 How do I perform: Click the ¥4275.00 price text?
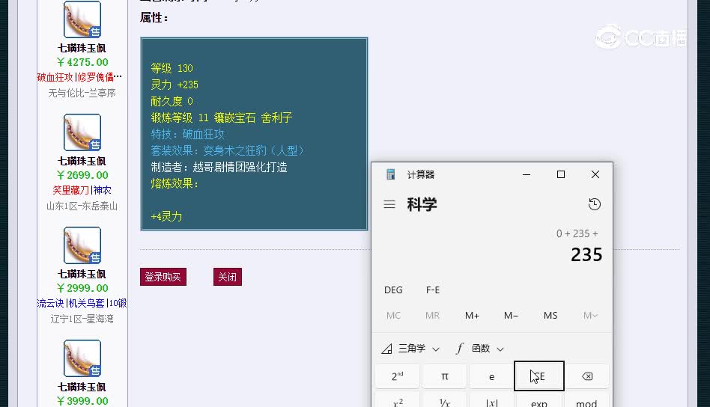coord(82,62)
